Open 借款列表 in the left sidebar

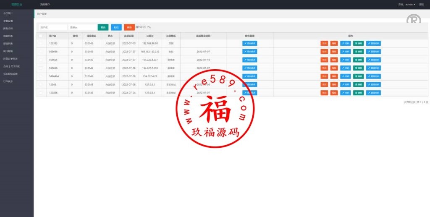pyautogui.click(x=8, y=36)
